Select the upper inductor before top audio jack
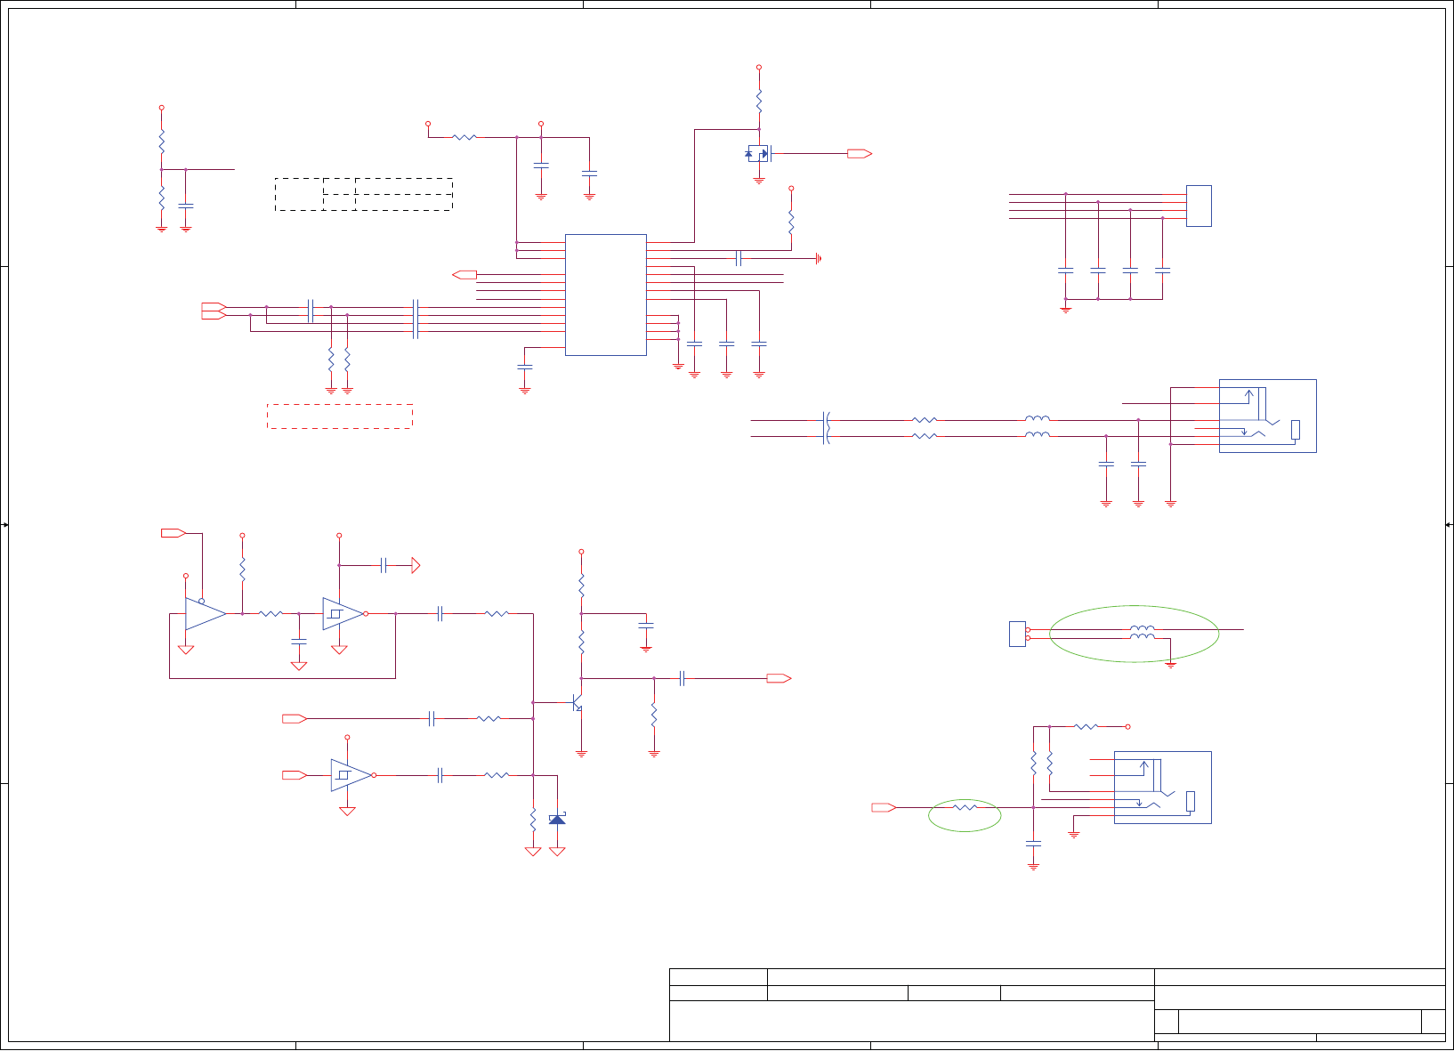The image size is (1454, 1051). coord(1038,418)
